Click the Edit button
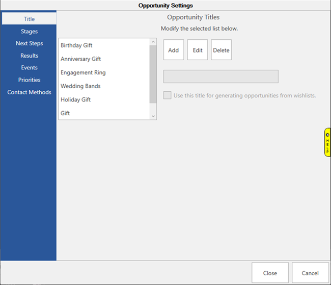331x285 pixels. click(x=198, y=50)
